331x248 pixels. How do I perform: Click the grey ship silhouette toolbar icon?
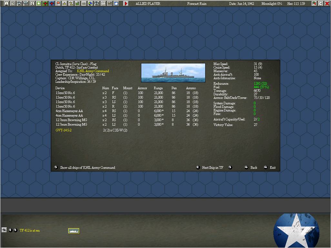coord(84,3)
